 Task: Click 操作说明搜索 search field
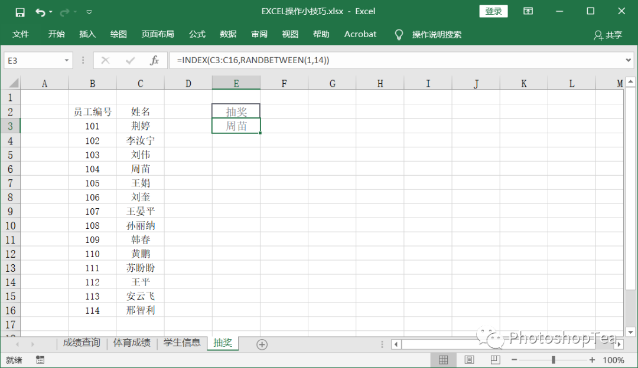pyautogui.click(x=437, y=35)
